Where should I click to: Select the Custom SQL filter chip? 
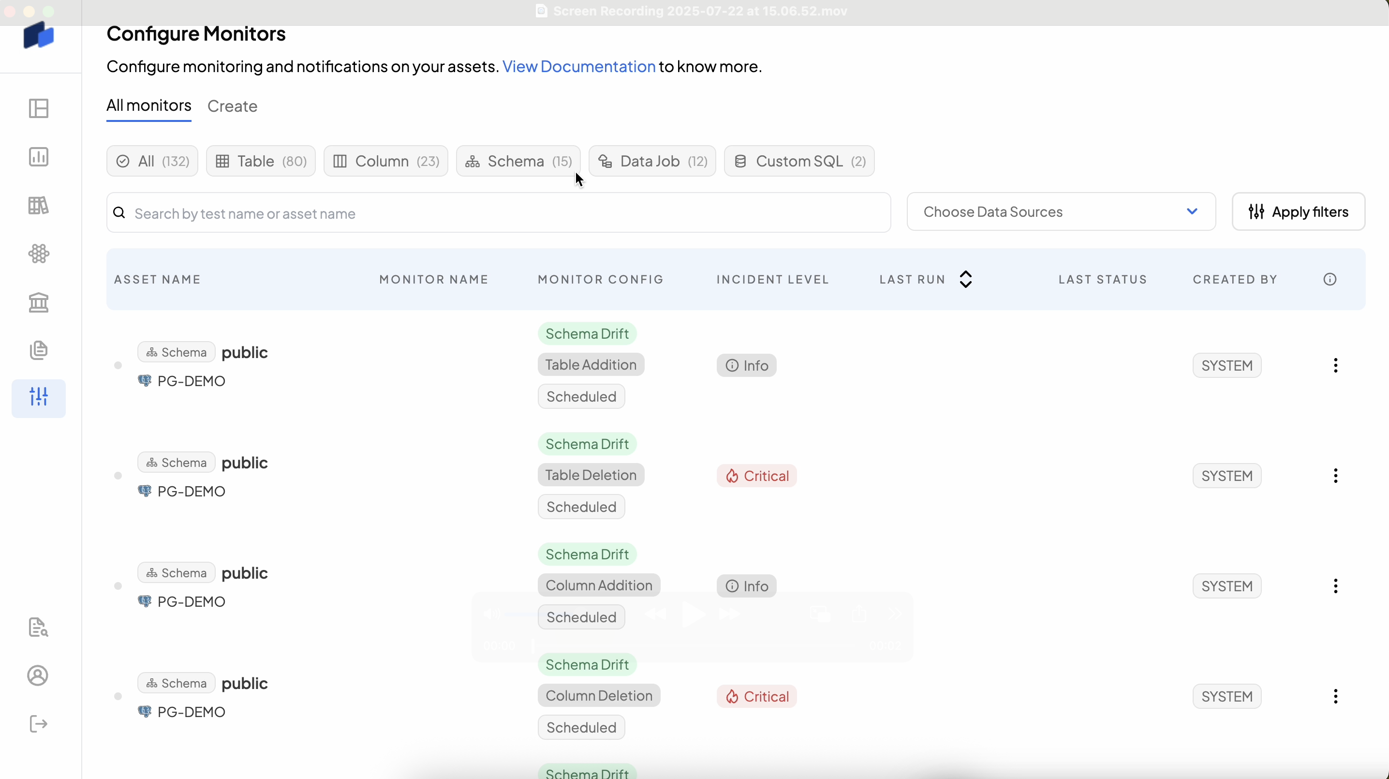[798, 161]
